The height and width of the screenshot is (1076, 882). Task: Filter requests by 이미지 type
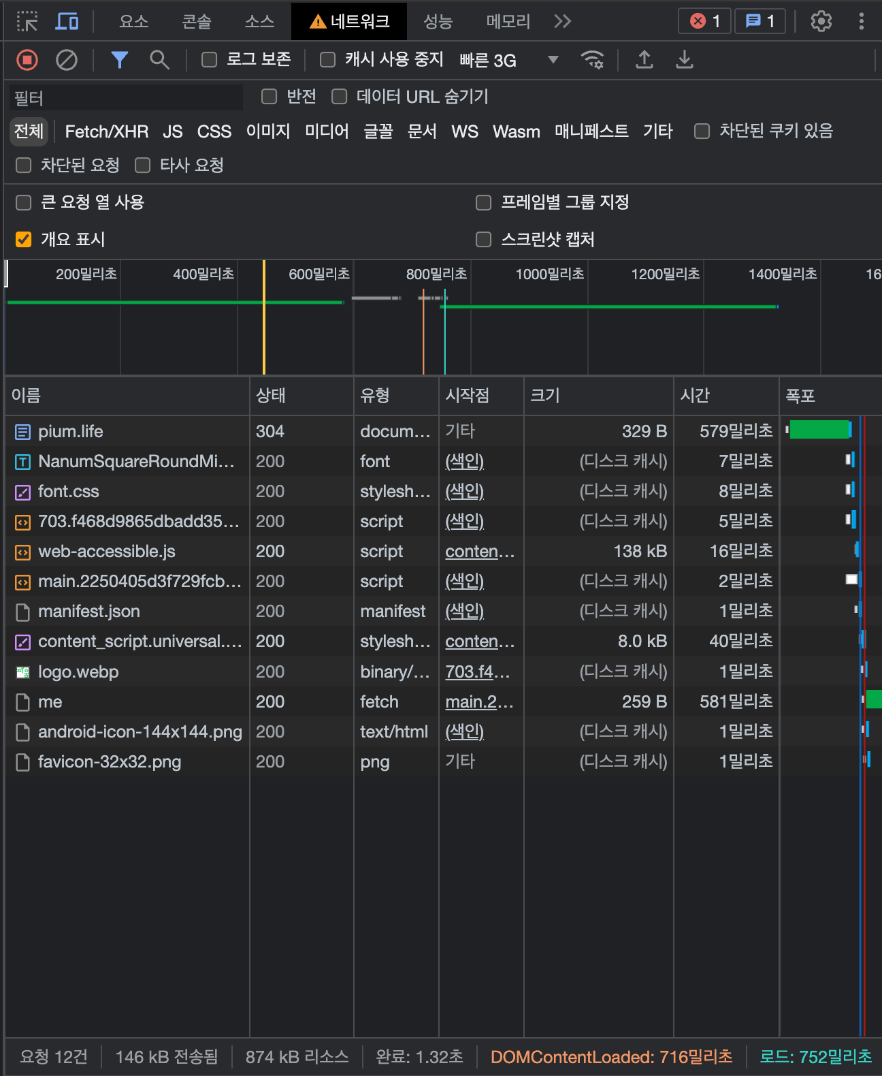pyautogui.click(x=268, y=131)
